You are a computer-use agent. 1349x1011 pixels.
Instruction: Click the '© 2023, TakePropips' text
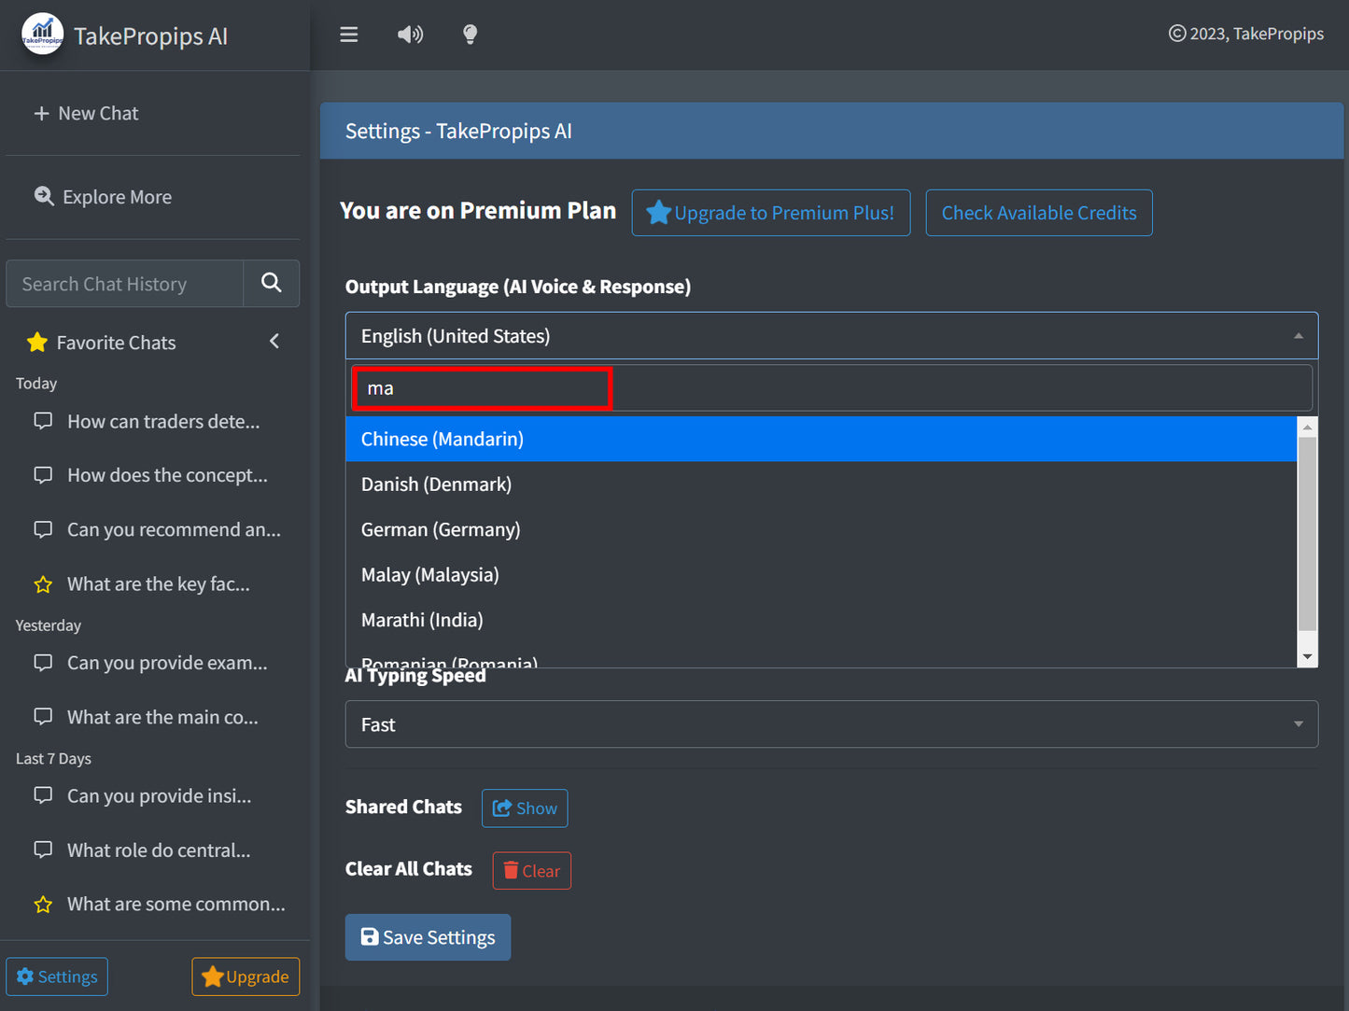(1246, 34)
